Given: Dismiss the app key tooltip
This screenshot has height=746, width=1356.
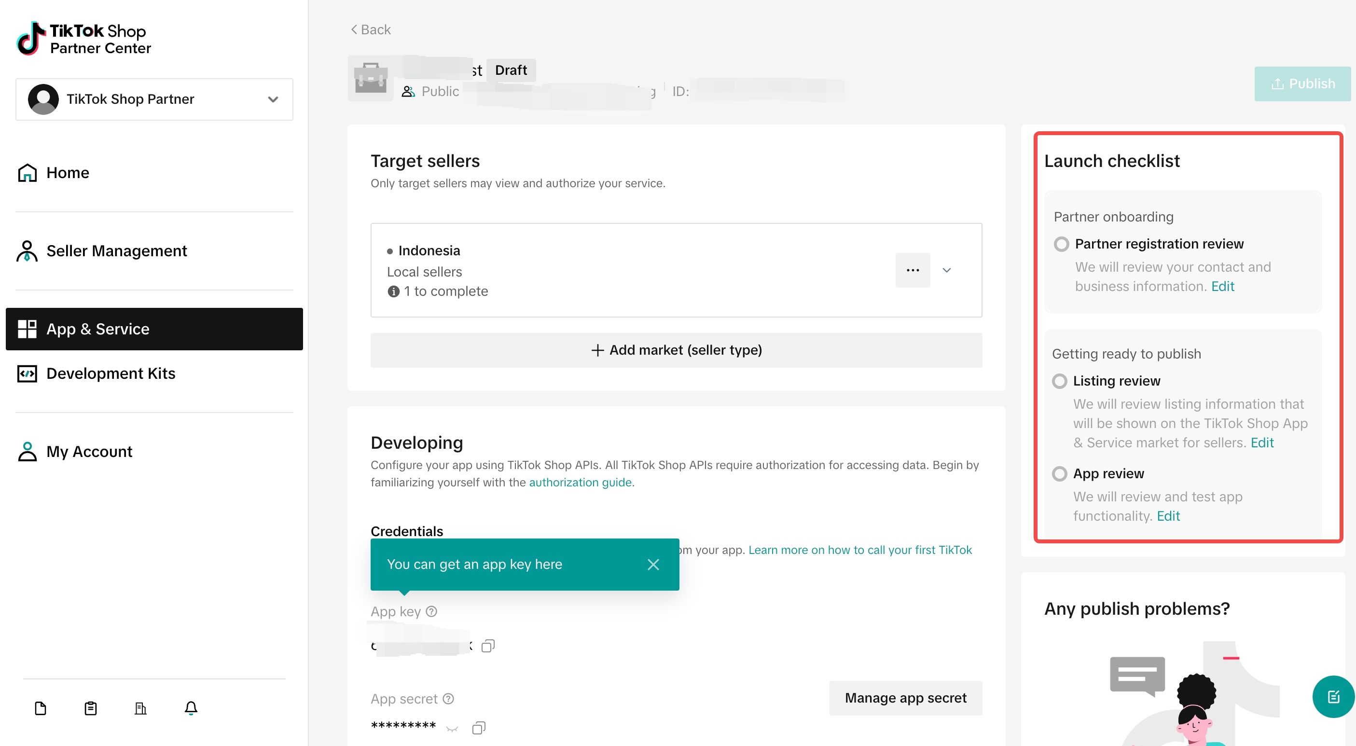Looking at the screenshot, I should (x=653, y=565).
